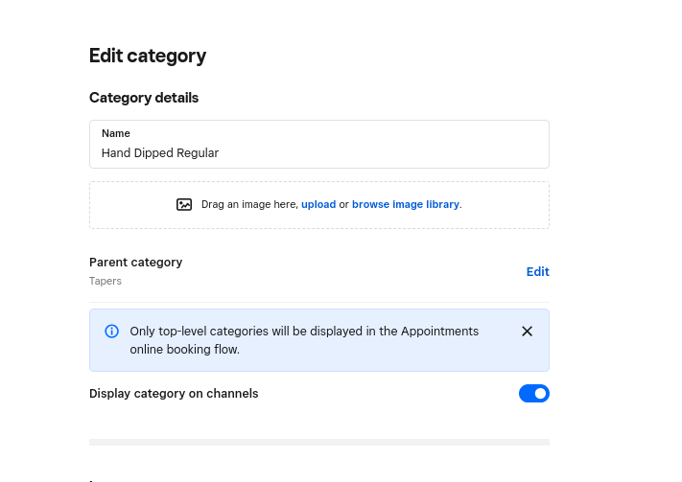
Task: Click the gray section divider bar
Action: pos(318,442)
